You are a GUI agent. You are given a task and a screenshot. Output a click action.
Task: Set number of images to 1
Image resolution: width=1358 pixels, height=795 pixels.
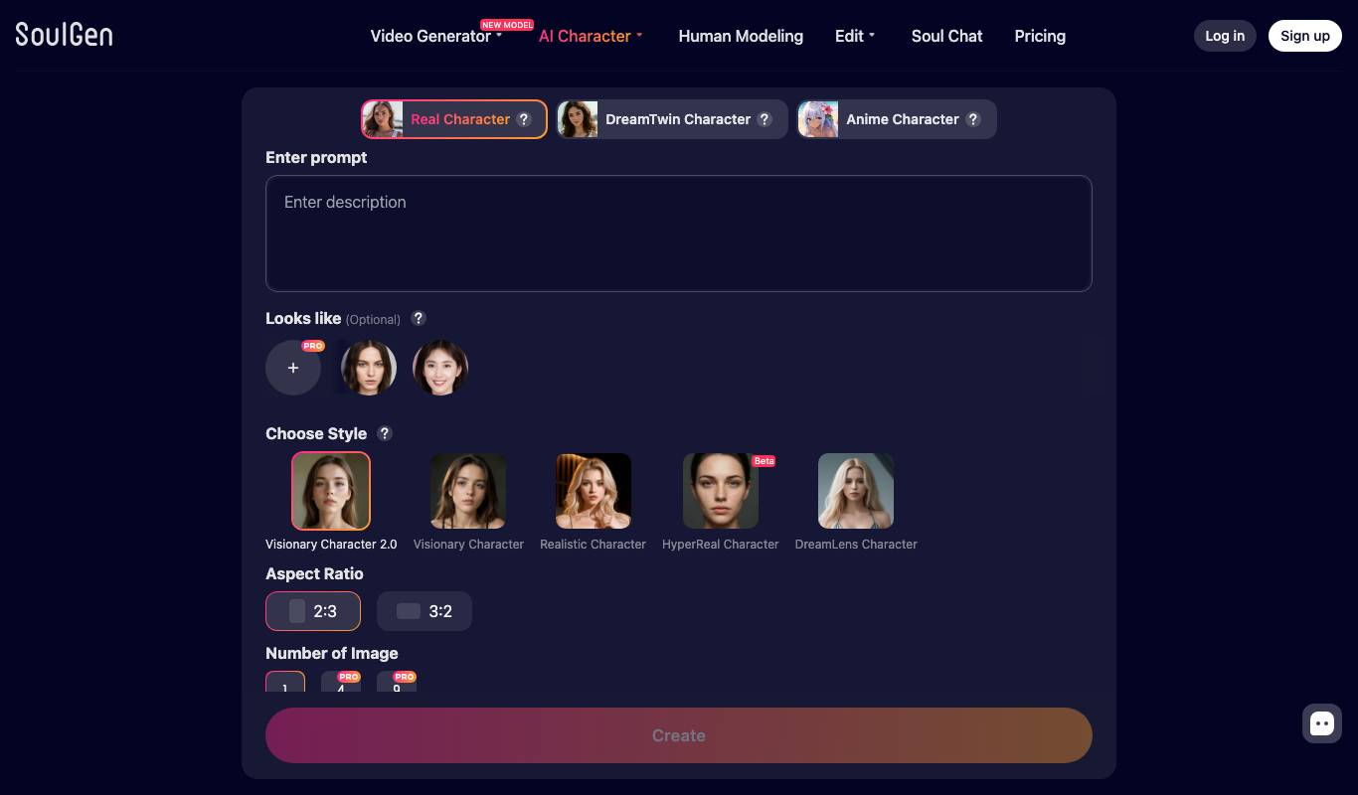[285, 682]
